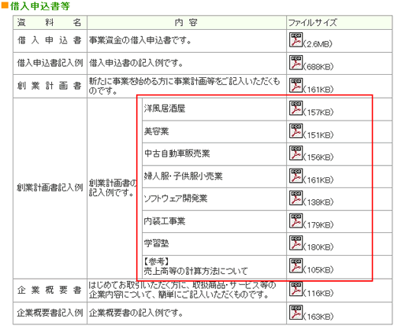Click the (2.6MB) file size text
The width and height of the screenshot is (394, 326).
coord(318,44)
